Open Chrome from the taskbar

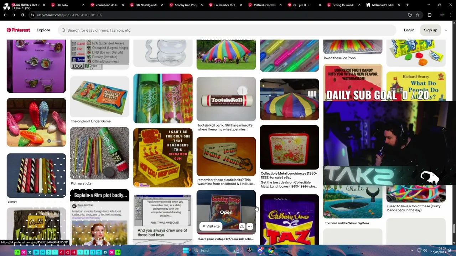pyautogui.click(x=270, y=250)
